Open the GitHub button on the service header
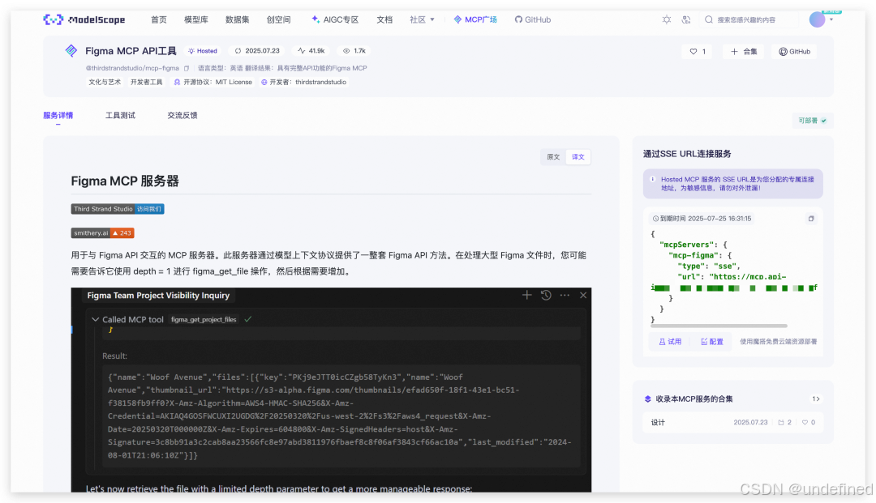The width and height of the screenshot is (876, 503). coord(794,51)
